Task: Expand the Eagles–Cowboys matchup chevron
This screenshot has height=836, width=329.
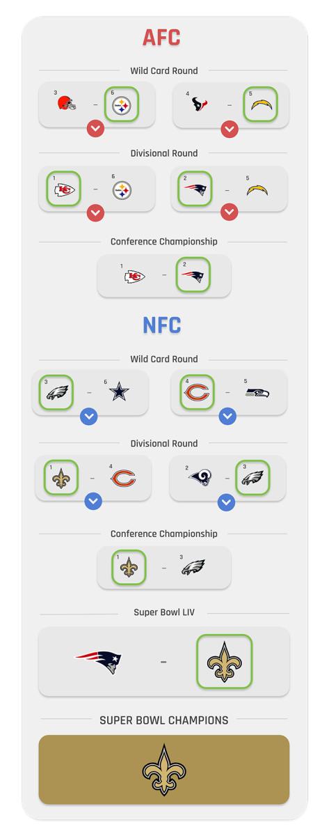Action: (88, 417)
